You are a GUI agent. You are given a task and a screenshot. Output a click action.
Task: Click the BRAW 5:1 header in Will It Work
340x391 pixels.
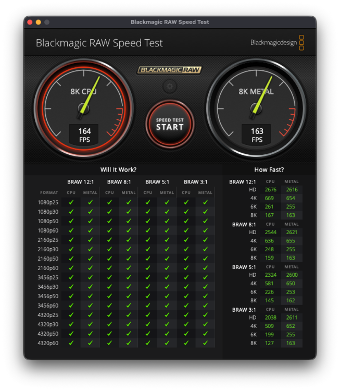point(157,182)
